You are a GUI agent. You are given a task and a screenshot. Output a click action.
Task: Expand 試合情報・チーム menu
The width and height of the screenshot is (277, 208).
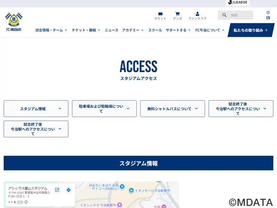click(51, 30)
